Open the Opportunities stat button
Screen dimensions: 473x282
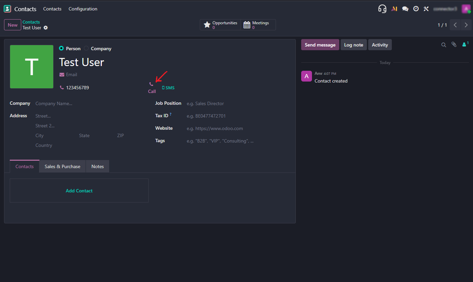tap(220, 25)
